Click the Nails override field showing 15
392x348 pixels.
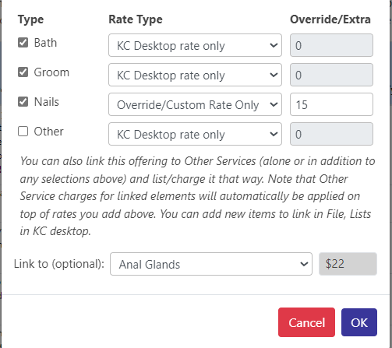[x=331, y=104]
